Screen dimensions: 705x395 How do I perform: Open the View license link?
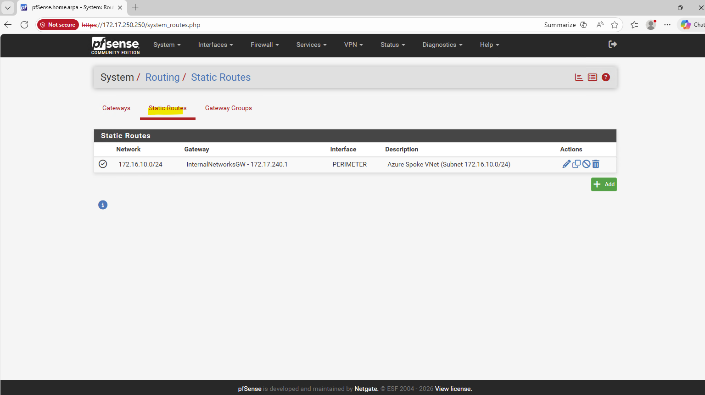453,389
